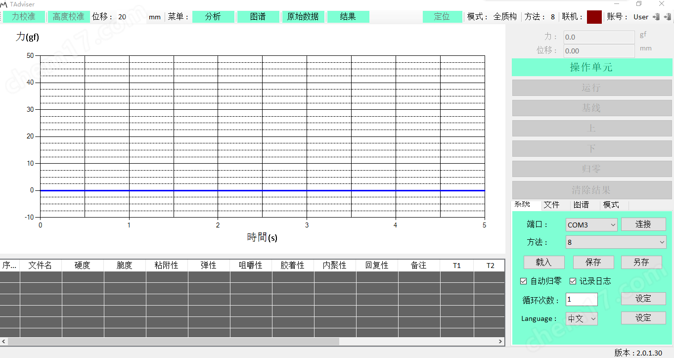674x358 pixels.
Task: Disable the 自动归零 auto-zero checkbox
Action: pos(523,281)
